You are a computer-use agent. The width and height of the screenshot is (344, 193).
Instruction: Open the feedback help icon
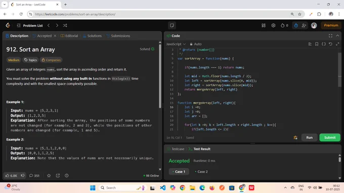[67, 175]
